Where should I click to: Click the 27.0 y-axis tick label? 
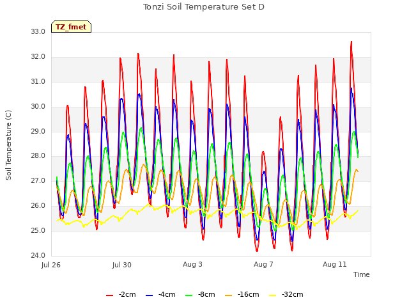pyautogui.click(x=38, y=180)
